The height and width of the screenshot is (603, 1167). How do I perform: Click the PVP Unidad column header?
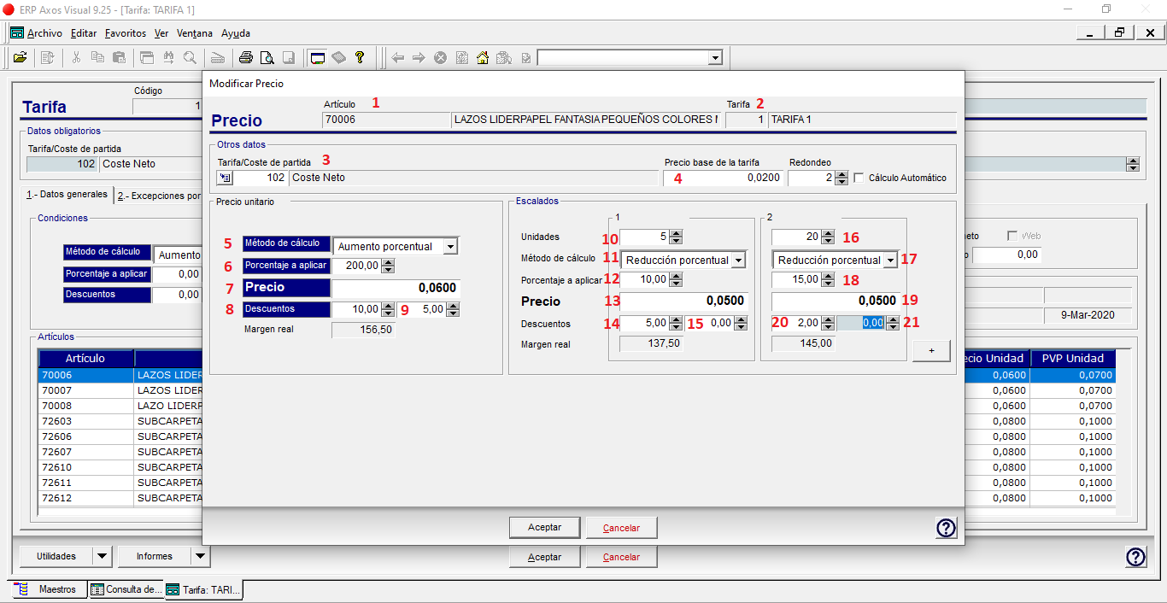[1072, 359]
